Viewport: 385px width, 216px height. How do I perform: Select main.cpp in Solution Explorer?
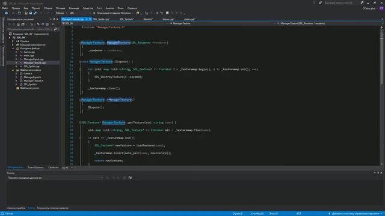pos(29,56)
